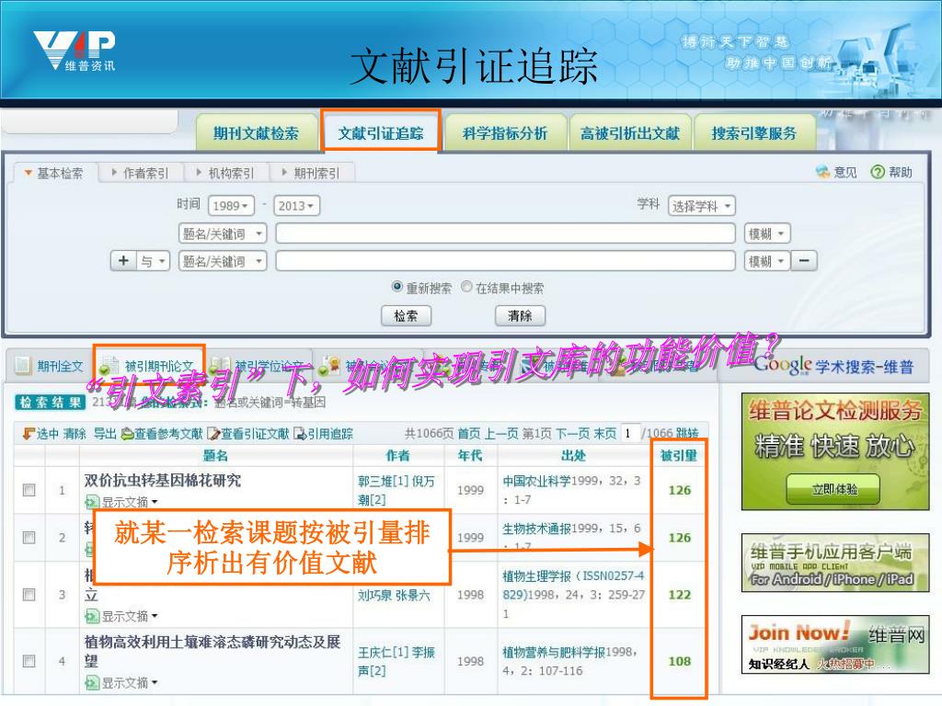This screenshot has height=706, width=942.
Task: Click the VIP 维普资讯 logo
Action: coord(75,51)
